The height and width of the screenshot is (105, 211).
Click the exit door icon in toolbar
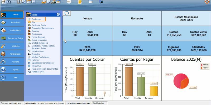pyautogui.click(x=101, y=2)
